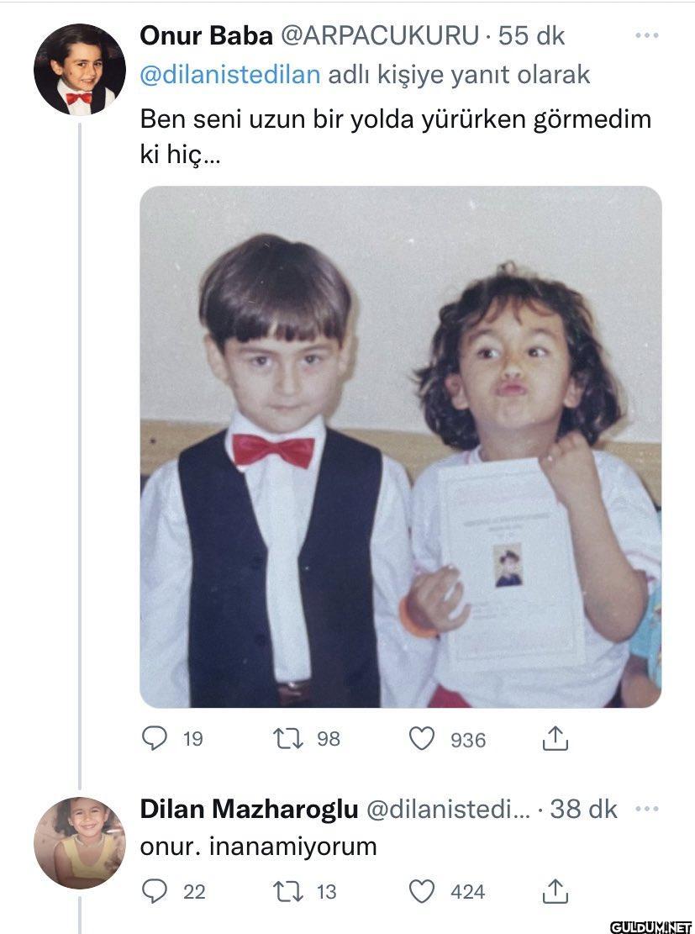Image resolution: width=695 pixels, height=934 pixels.
Task: Enlarge the childhood photo in the tweet
Action: 400,446
